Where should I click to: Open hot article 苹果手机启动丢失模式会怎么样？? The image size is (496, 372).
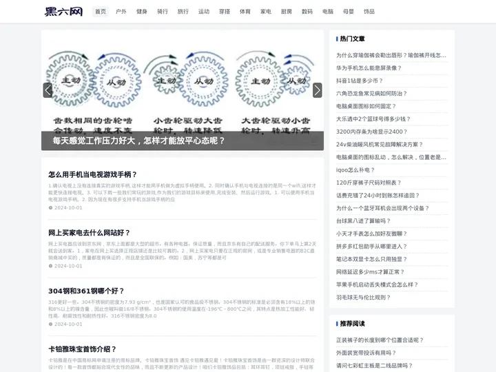tap(377, 285)
